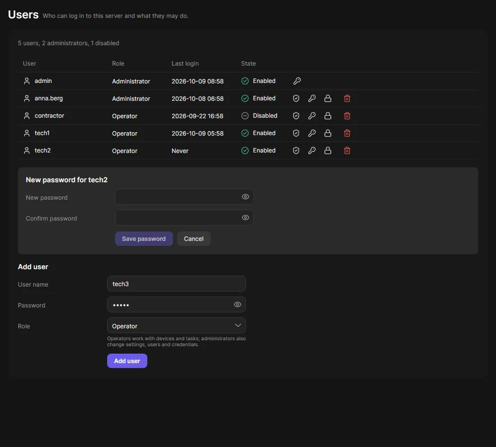
Task: Click the Add user Password field
Action: point(176,305)
